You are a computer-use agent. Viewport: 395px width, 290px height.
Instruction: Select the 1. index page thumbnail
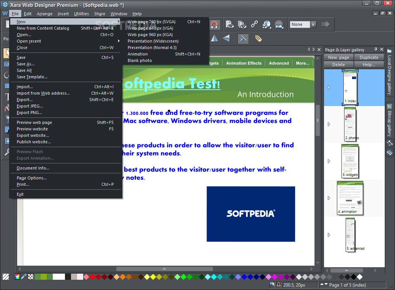click(x=350, y=87)
